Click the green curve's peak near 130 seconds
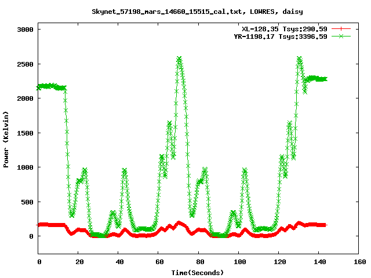This screenshot has height=278, width=371. (299, 58)
